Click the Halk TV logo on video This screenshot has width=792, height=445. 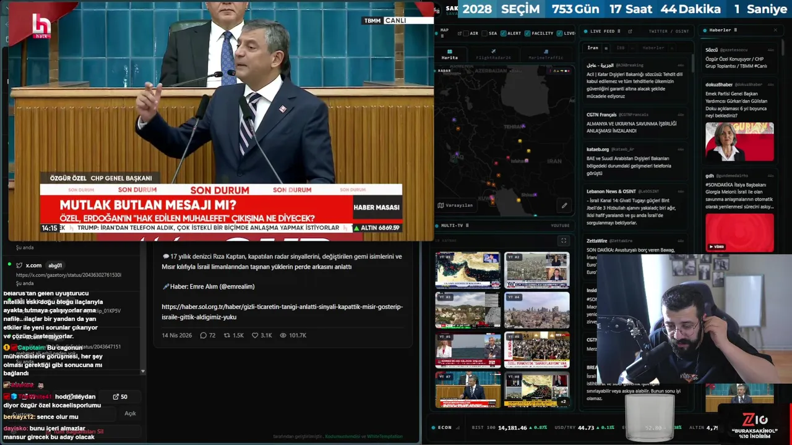click(x=42, y=27)
